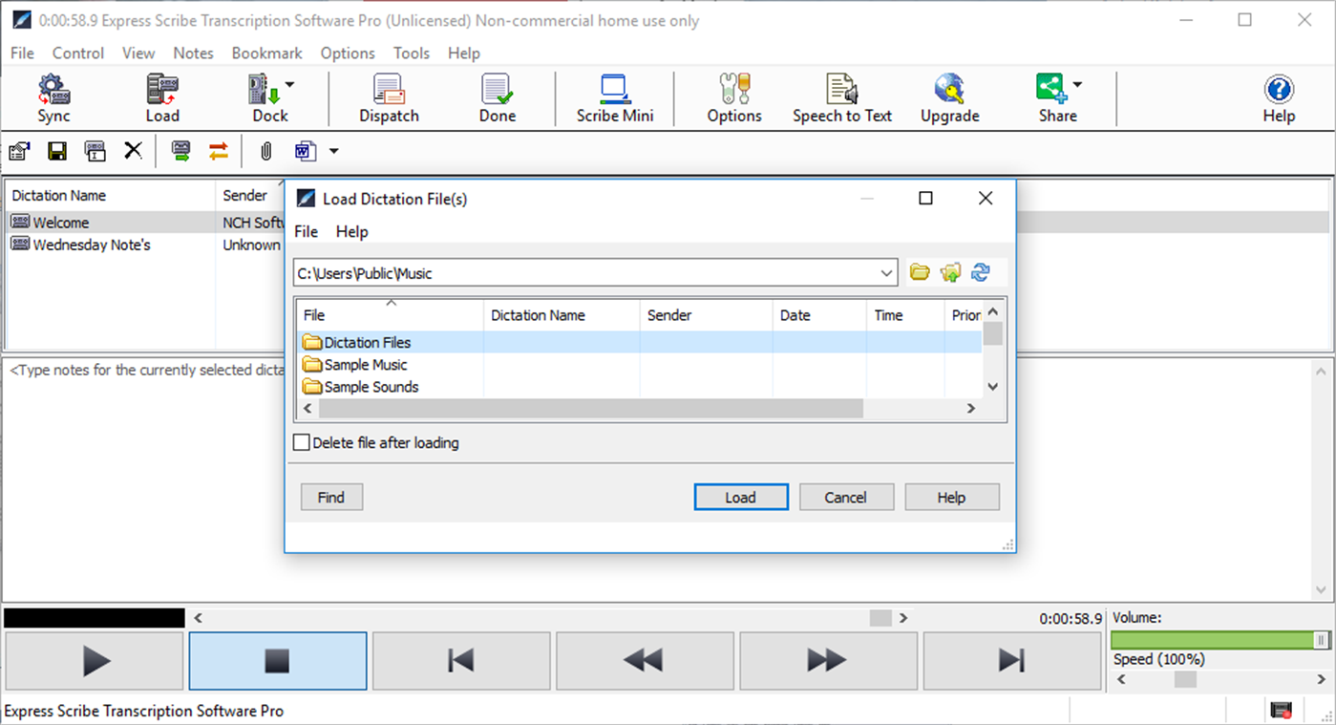Attach a file using the paperclip icon
The width and height of the screenshot is (1336, 725).
[265, 150]
